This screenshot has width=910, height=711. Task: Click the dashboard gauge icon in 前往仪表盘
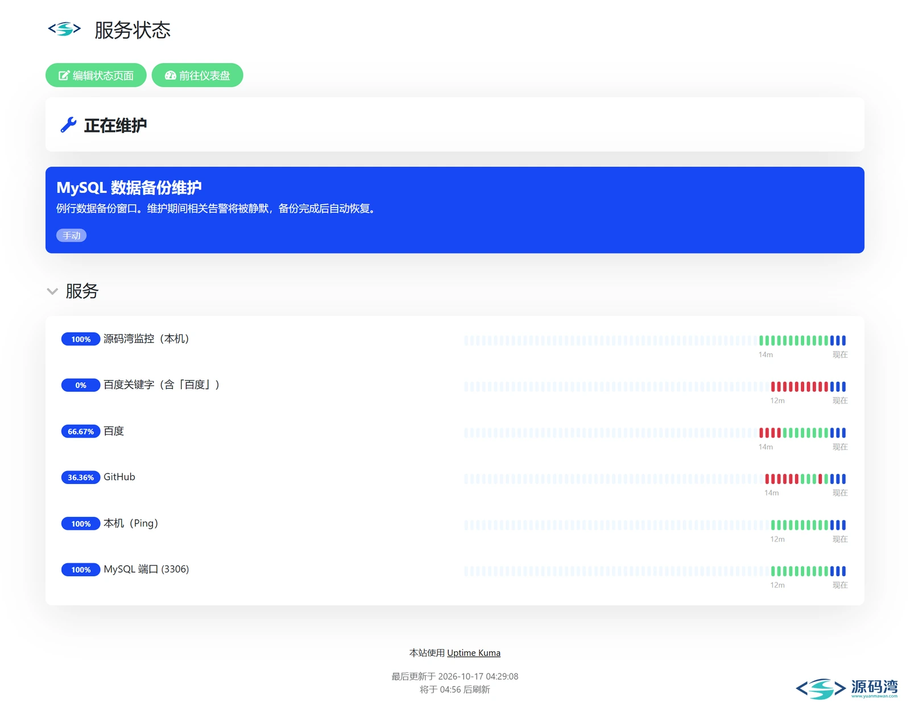(170, 75)
